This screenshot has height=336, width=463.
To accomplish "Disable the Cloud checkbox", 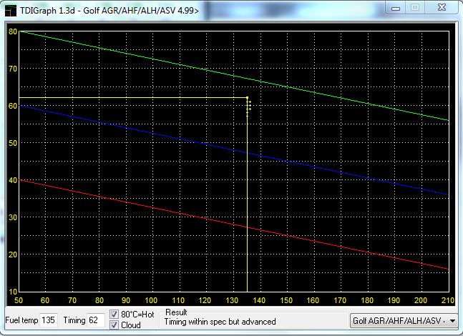I will 114,325.
